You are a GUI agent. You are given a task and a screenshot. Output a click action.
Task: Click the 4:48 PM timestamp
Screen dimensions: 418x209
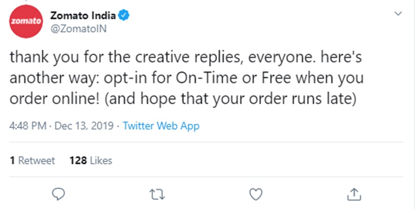[x=26, y=126]
